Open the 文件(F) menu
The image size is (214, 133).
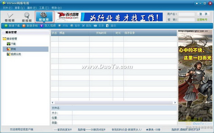7,8
